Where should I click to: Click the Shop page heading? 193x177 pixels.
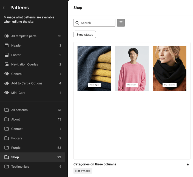click(78, 8)
